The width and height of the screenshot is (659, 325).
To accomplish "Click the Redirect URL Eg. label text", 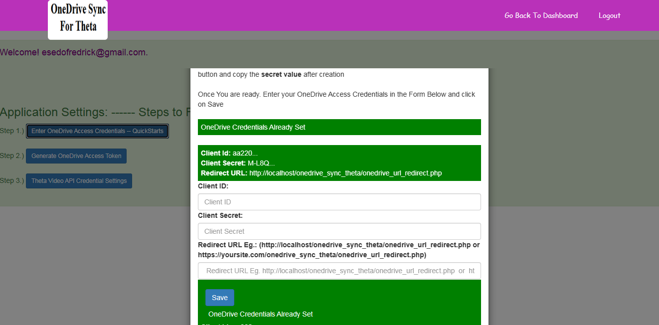I will coord(339,250).
